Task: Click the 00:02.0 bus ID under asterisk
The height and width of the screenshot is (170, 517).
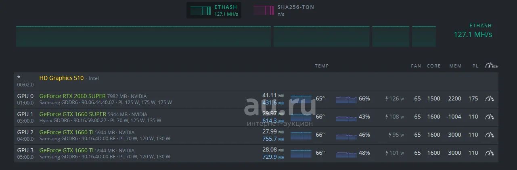Action: (25, 85)
